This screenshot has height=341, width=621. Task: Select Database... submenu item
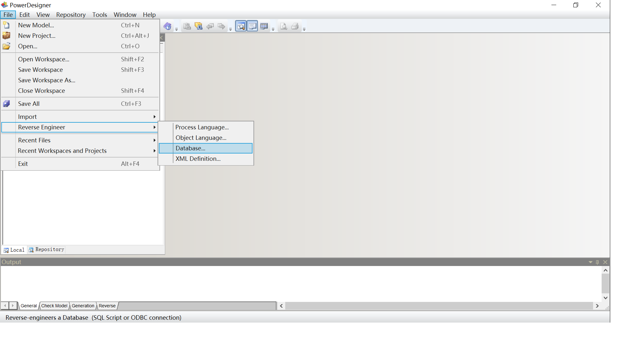[206, 148]
